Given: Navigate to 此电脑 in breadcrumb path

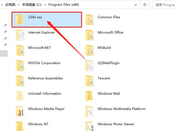Looking at the screenshot, I should [10, 5].
